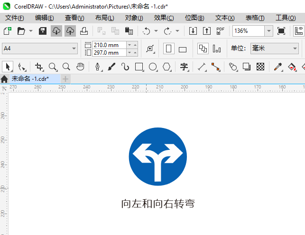Select the Polygon tool
The image size is (305, 235).
(x=166, y=67)
